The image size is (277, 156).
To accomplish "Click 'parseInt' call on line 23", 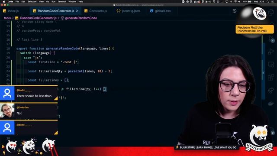I will (x=75, y=71).
